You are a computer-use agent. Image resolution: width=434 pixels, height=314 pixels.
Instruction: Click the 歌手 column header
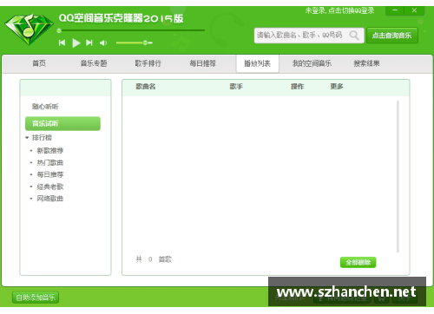236,87
